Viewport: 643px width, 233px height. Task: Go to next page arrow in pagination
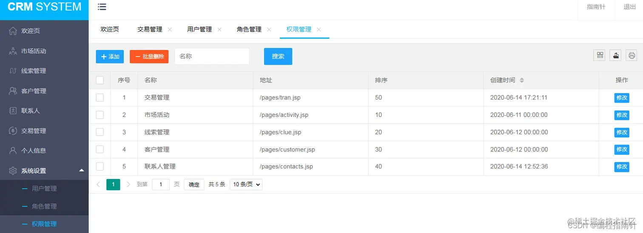(x=128, y=185)
